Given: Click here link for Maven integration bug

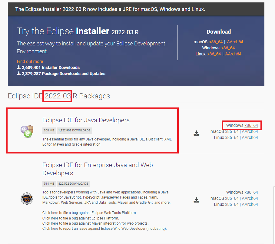Looking at the screenshot, I should [x=55, y=223].
